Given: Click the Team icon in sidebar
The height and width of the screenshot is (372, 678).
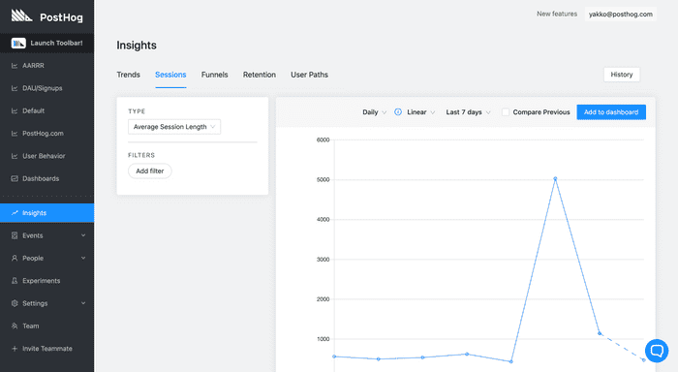Looking at the screenshot, I should [15, 325].
